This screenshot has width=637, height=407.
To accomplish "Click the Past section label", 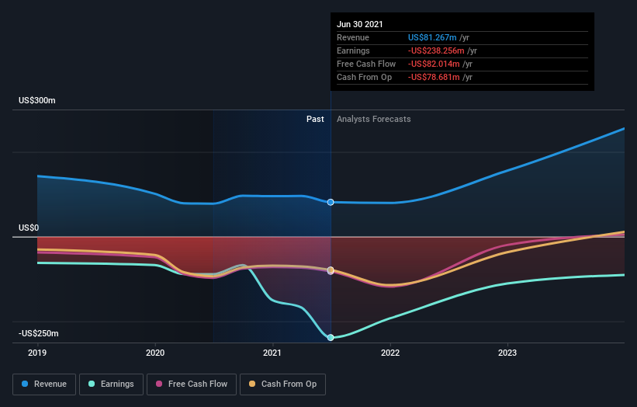I will 315,119.
